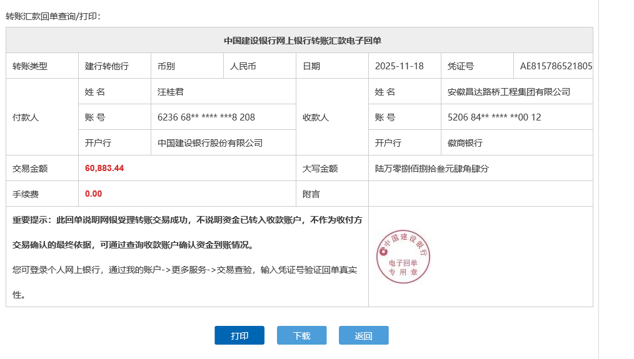Click the handling fee value 0.00
The width and height of the screenshot is (634, 359).
tap(93, 194)
